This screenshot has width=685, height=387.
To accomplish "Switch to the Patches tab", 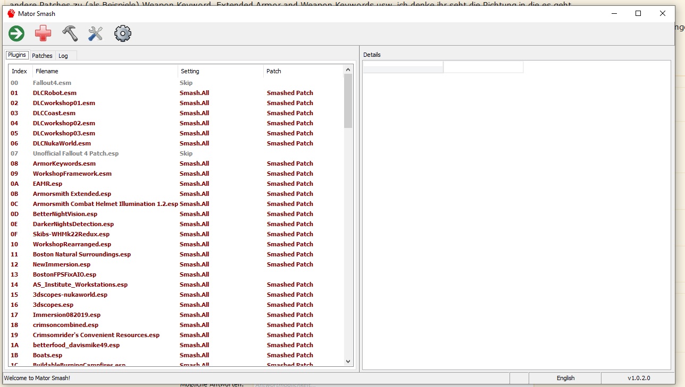I will [x=42, y=56].
